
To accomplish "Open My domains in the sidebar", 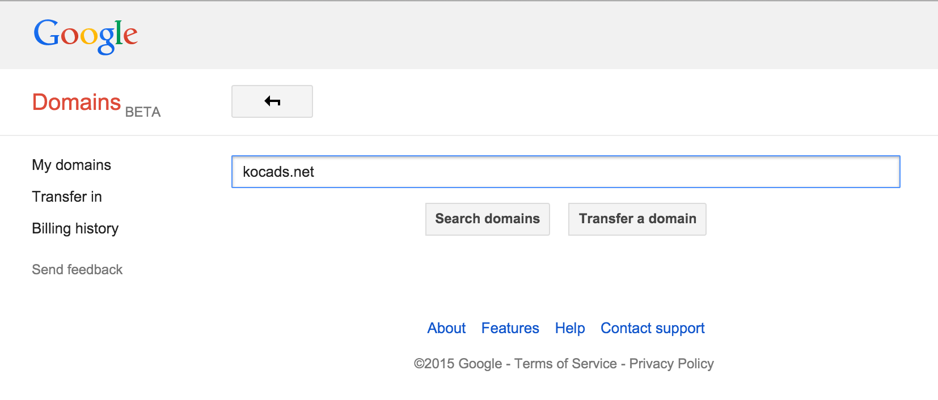I will [x=71, y=165].
